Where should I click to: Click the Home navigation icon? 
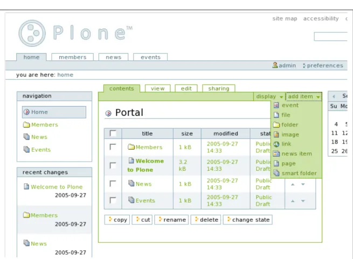(x=26, y=112)
